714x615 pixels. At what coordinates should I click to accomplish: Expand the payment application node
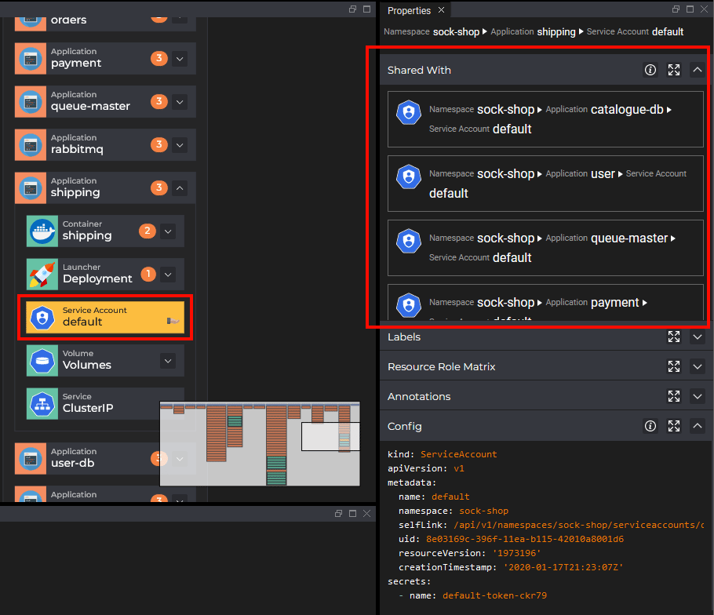coord(180,59)
